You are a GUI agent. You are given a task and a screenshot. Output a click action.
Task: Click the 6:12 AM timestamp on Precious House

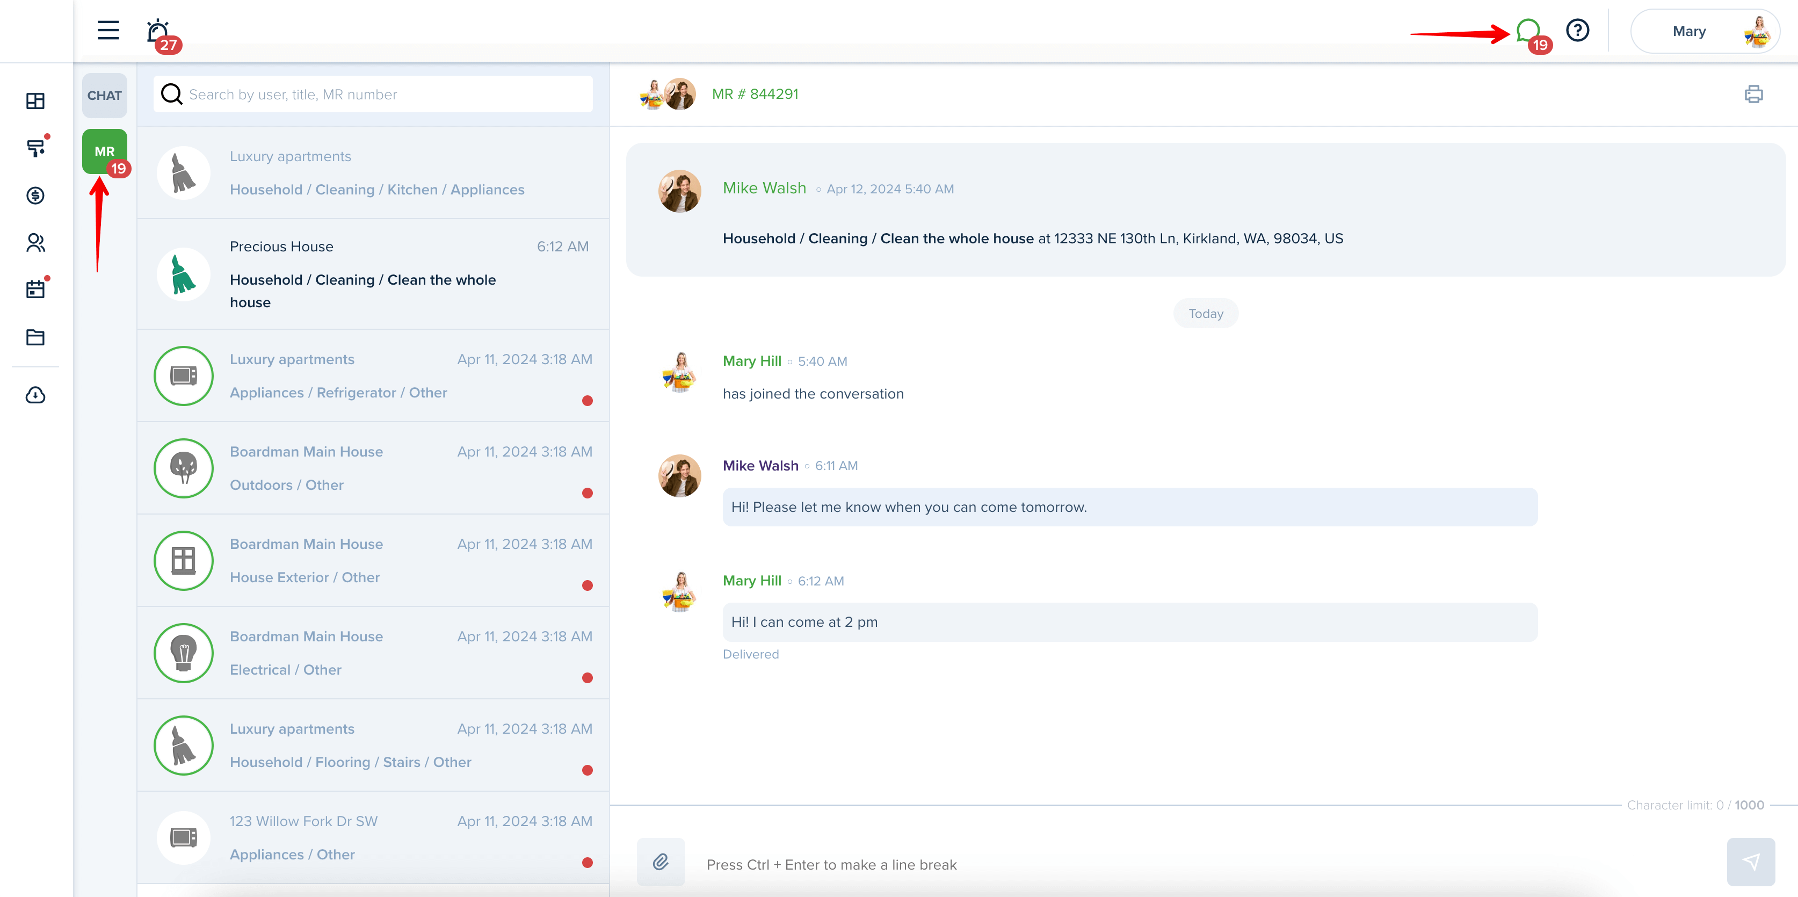tap(563, 247)
